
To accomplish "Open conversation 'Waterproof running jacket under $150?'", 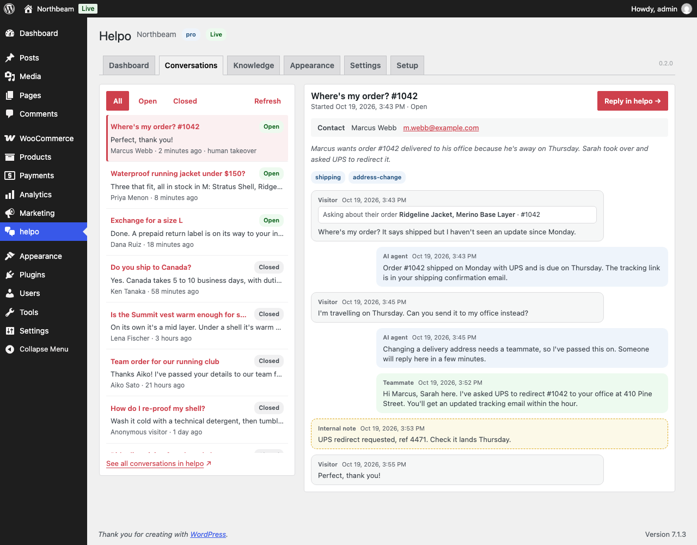I will (x=197, y=185).
